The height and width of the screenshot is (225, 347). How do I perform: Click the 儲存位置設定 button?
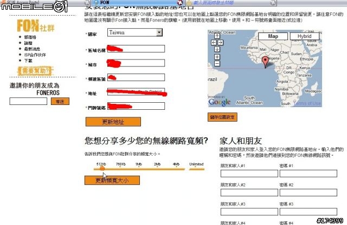point(222,117)
